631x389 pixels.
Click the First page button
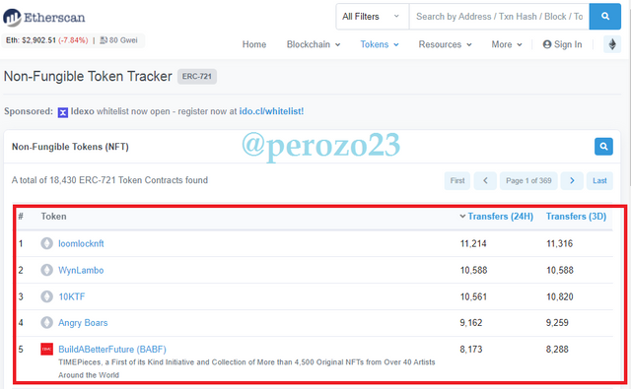457,181
